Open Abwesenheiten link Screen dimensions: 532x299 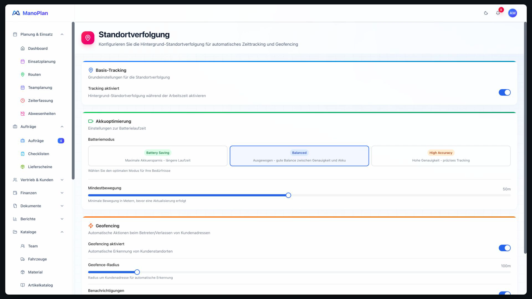42,114
